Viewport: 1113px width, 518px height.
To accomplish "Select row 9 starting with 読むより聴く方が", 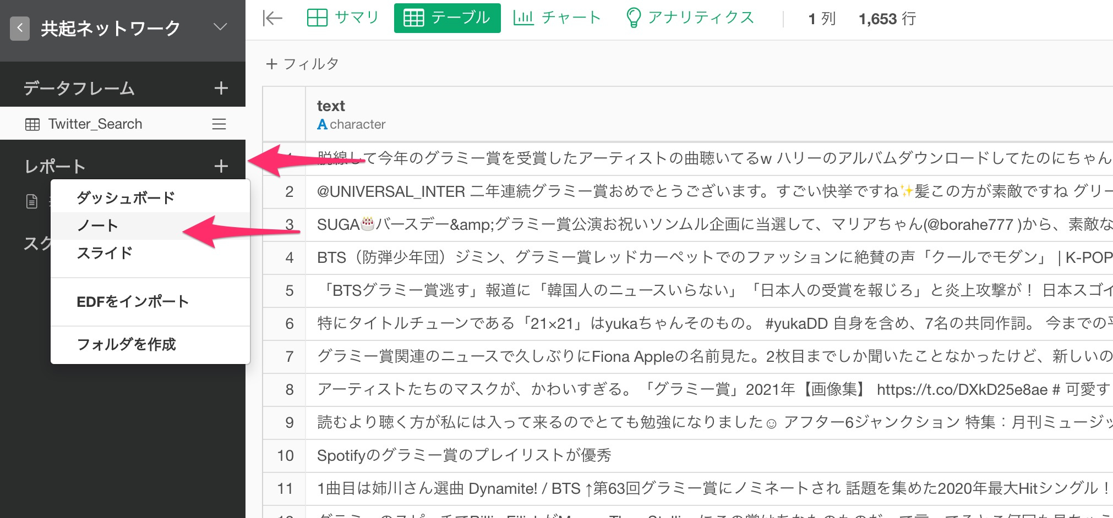I will coord(688,422).
